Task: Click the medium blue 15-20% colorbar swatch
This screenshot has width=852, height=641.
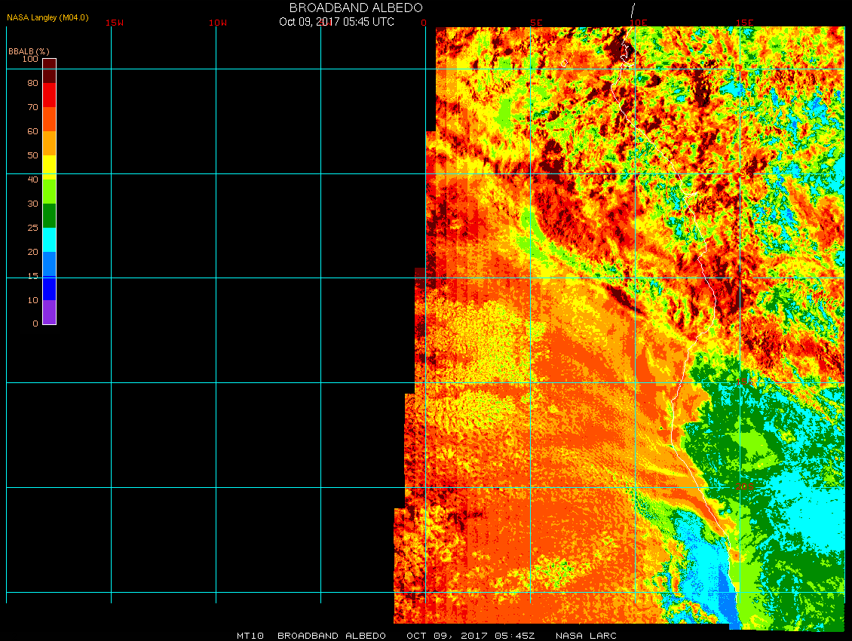Action: point(49,263)
